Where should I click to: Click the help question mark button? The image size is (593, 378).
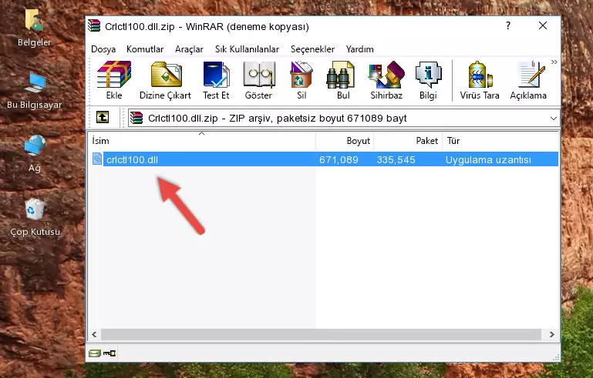click(x=508, y=25)
